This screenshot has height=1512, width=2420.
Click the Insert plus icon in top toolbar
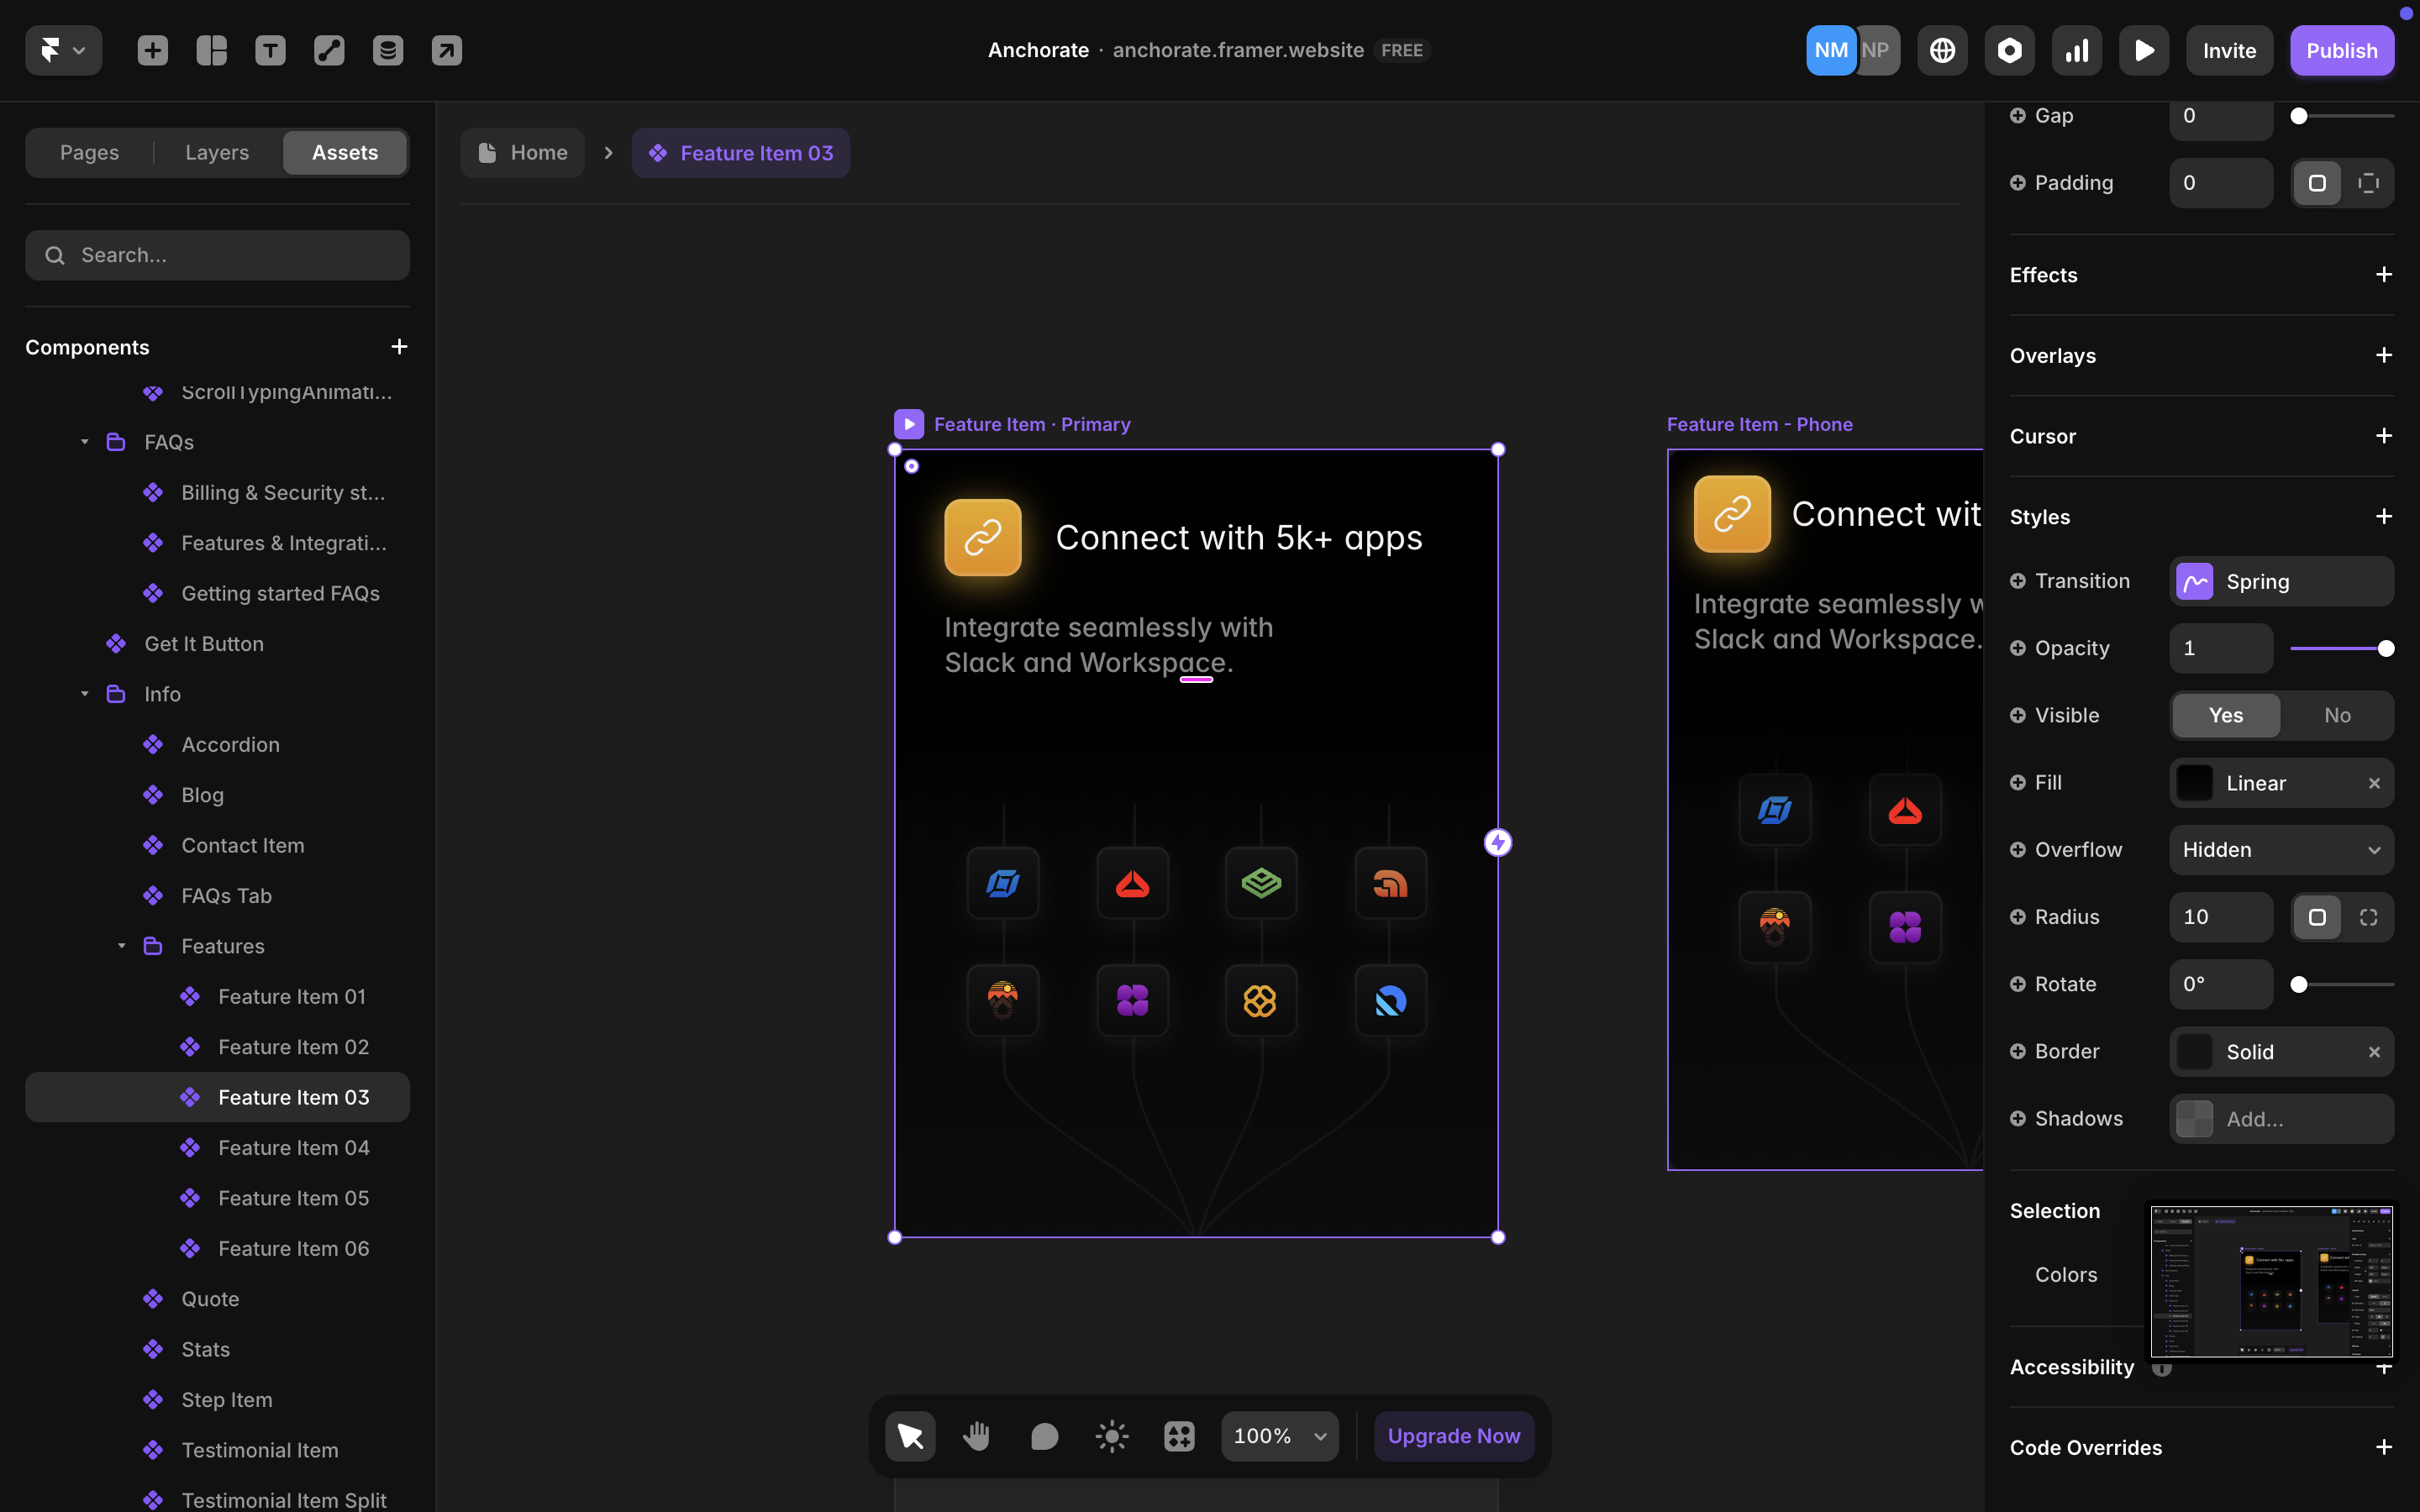point(152,50)
